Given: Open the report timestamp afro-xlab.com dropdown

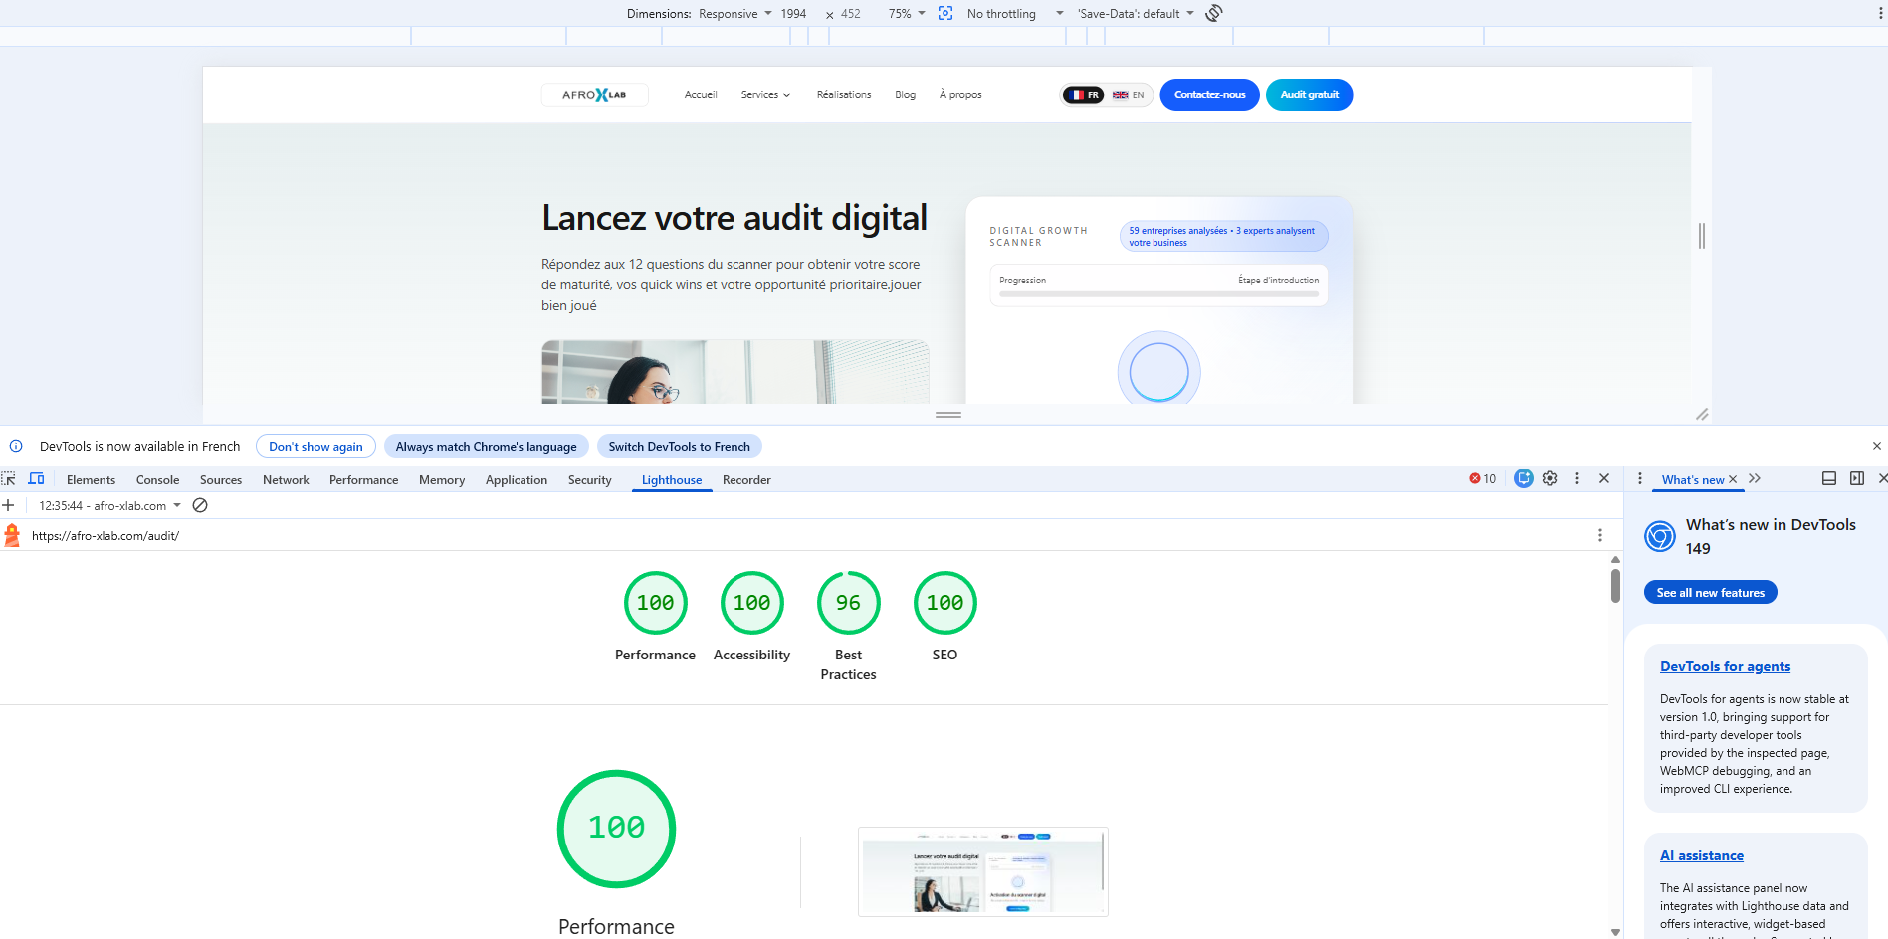Looking at the screenshot, I should [109, 505].
